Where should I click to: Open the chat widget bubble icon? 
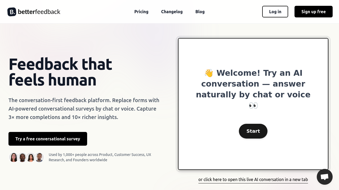(324, 177)
